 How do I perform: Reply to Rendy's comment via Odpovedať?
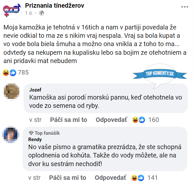point(110,178)
